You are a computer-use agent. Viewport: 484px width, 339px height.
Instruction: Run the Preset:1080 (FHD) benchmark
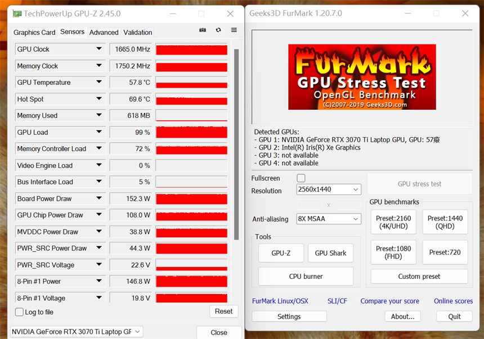[393, 252]
